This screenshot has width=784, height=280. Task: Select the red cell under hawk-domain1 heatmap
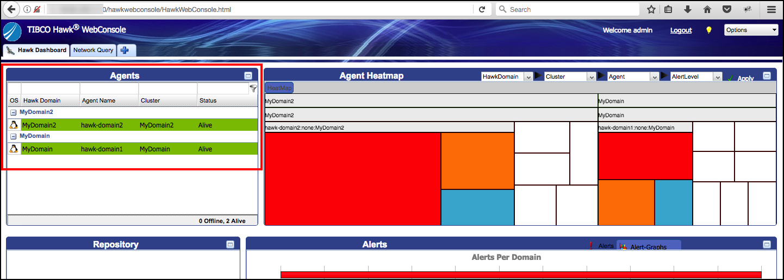tap(645, 156)
